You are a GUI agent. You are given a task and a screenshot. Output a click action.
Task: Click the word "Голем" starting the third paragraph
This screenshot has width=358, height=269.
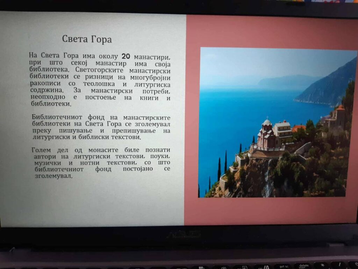pyautogui.click(x=41, y=150)
